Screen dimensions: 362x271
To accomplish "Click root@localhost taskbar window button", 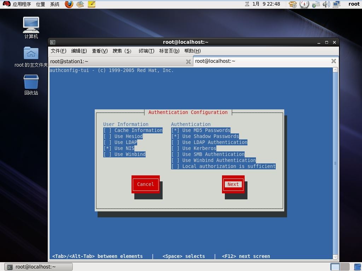I will click(39, 267).
